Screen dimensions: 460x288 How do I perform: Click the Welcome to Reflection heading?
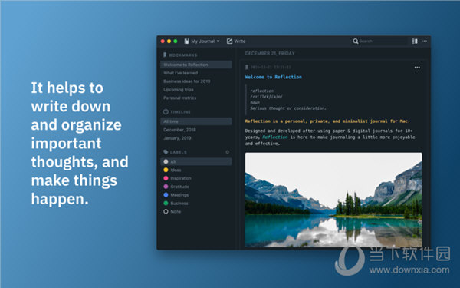[x=274, y=77]
